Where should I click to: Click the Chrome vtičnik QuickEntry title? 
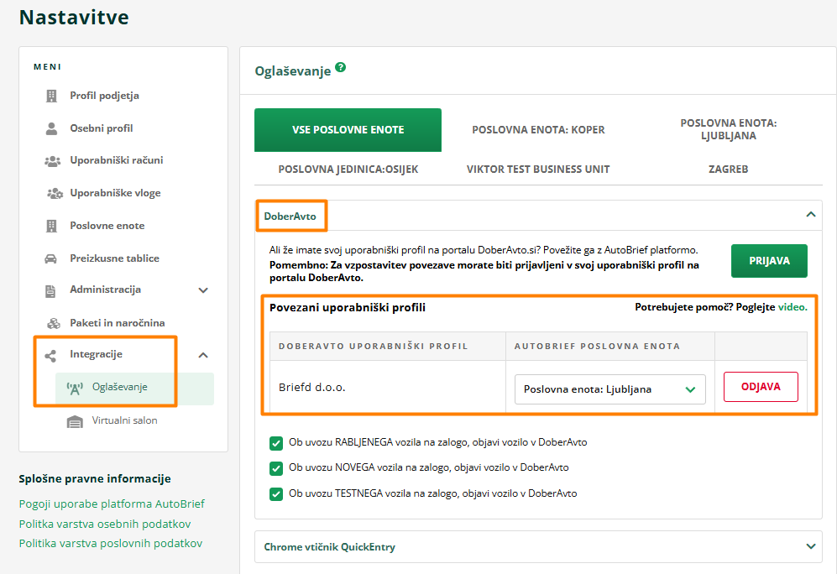point(329,547)
